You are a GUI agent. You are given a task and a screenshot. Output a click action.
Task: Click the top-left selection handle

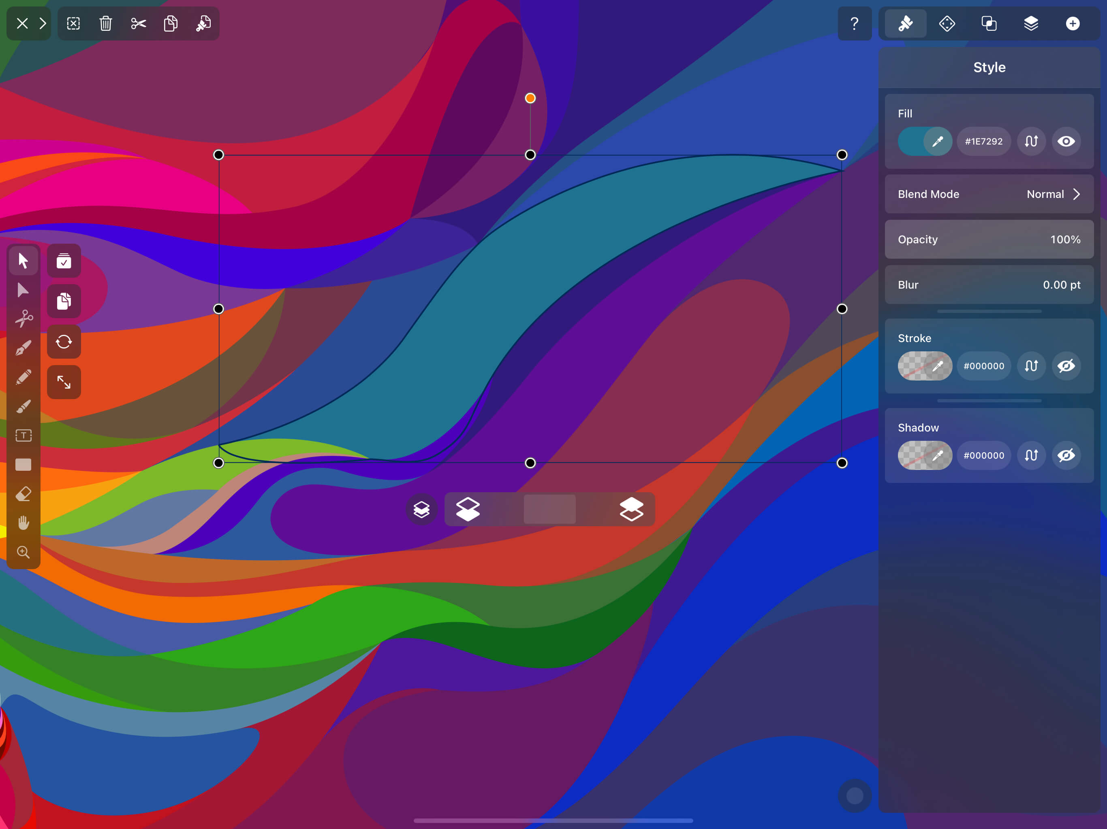pyautogui.click(x=218, y=155)
